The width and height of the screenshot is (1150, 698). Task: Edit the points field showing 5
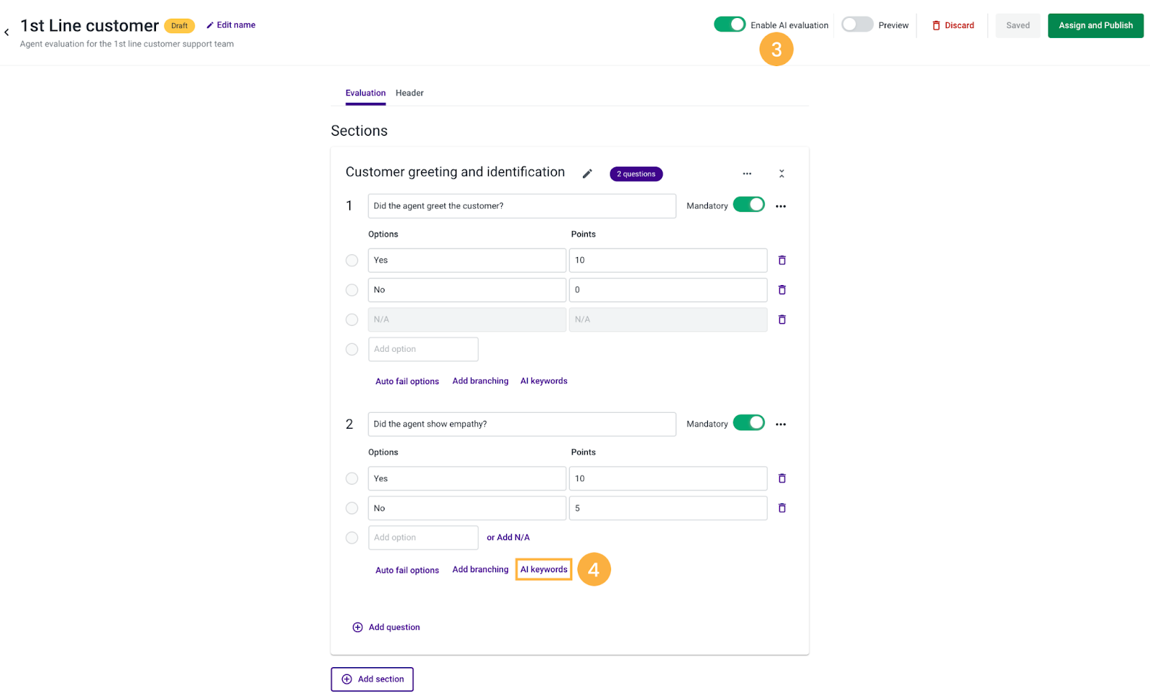(668, 508)
